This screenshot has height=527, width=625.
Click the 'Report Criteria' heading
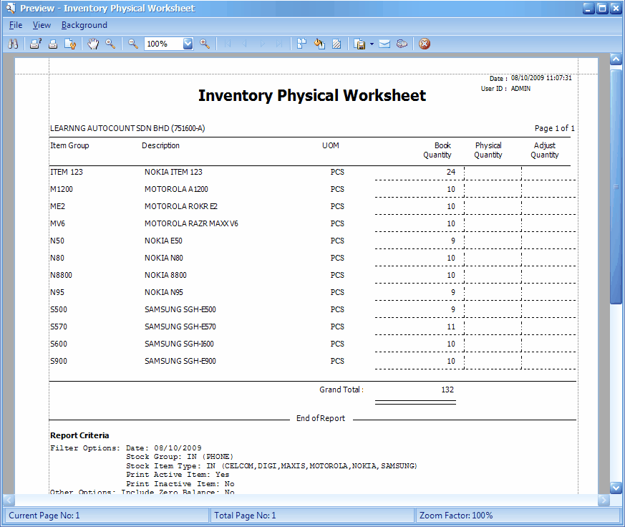click(79, 435)
